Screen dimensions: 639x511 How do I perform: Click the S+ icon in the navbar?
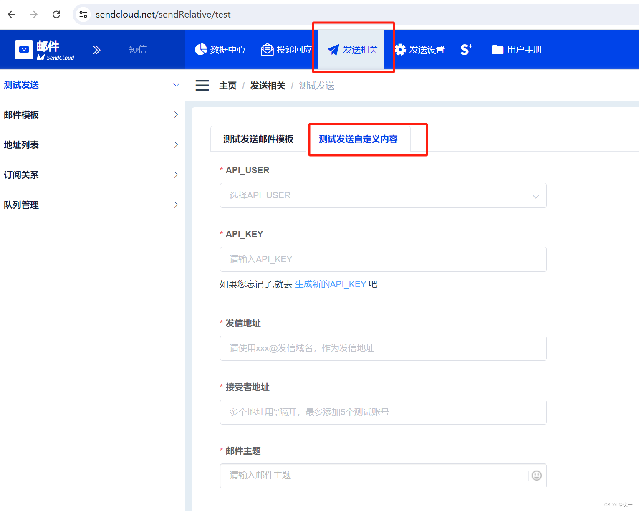[466, 49]
